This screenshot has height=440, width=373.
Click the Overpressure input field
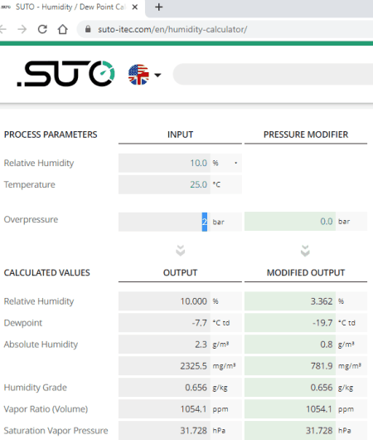click(x=164, y=222)
